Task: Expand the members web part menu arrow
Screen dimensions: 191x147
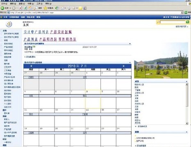Action: click(186, 81)
